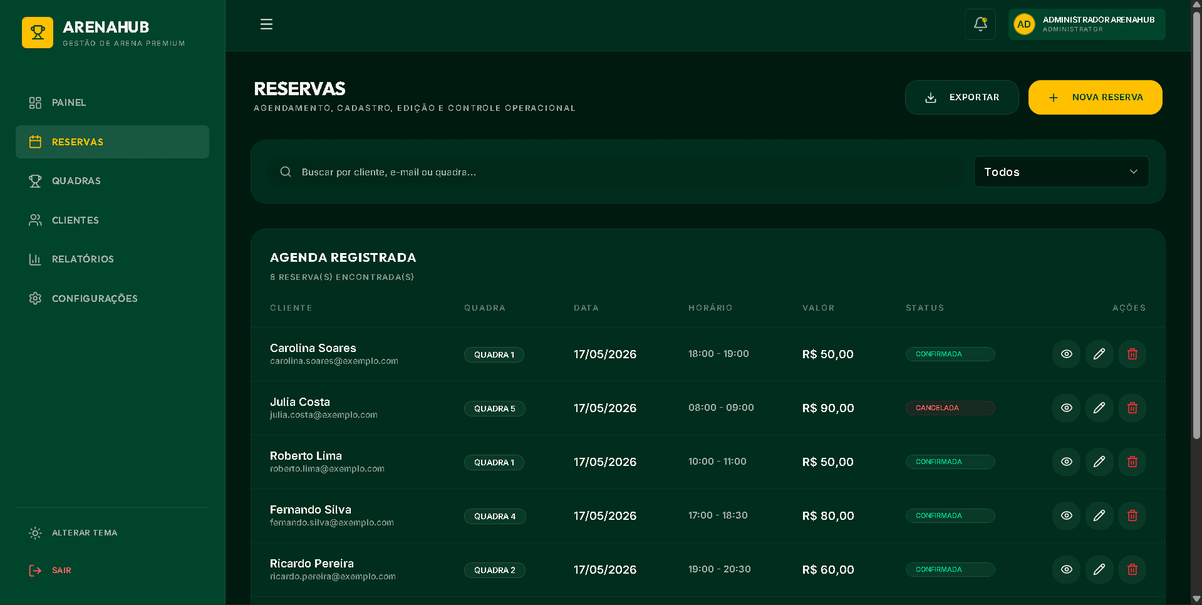Click the Exportar button
Image resolution: width=1202 pixels, height=605 pixels.
pos(961,97)
